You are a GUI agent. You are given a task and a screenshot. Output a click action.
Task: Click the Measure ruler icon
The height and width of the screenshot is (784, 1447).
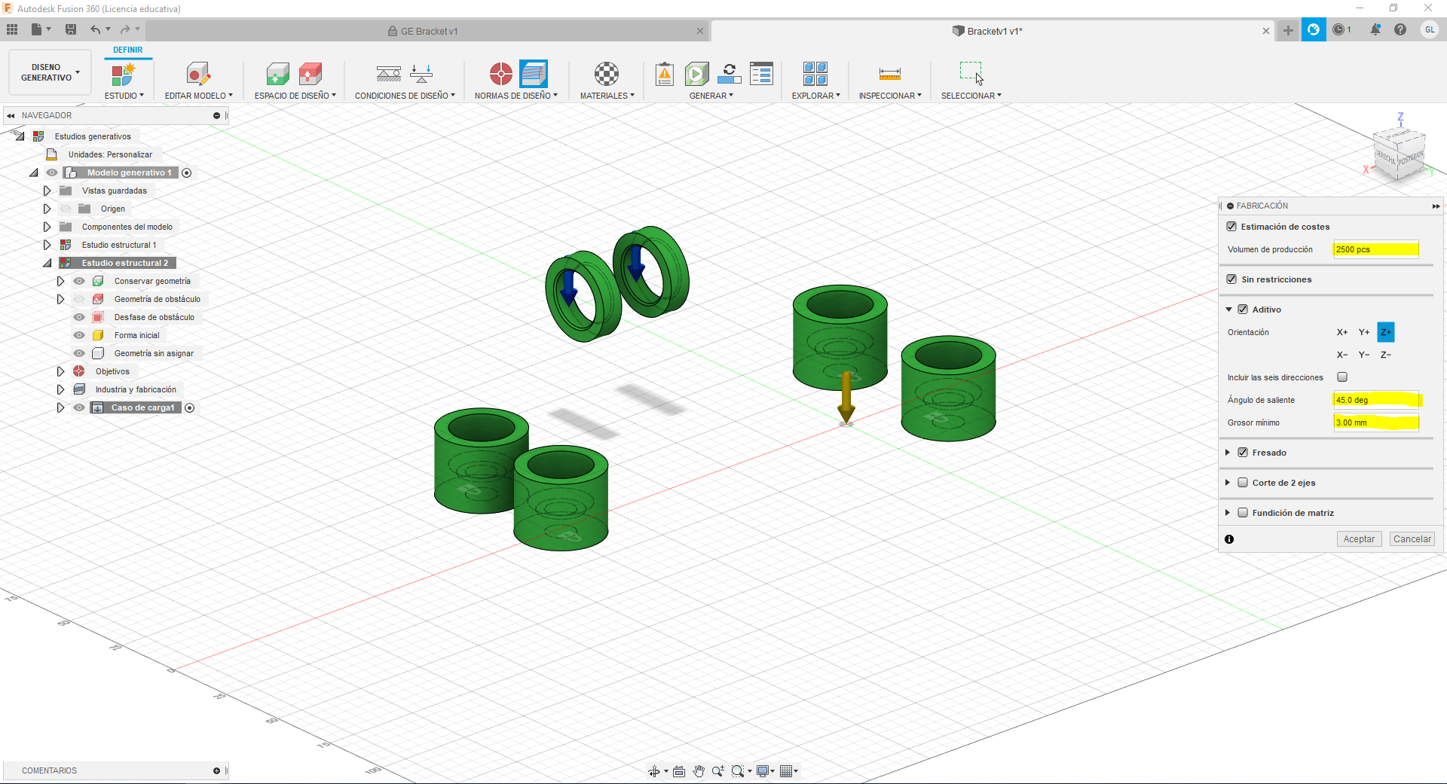[890, 74]
